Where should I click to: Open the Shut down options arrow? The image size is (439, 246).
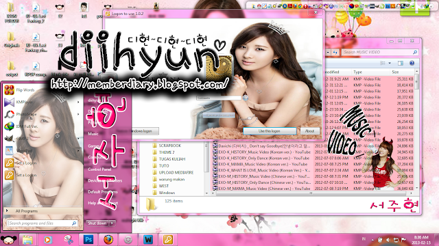pyautogui.click(x=112, y=223)
